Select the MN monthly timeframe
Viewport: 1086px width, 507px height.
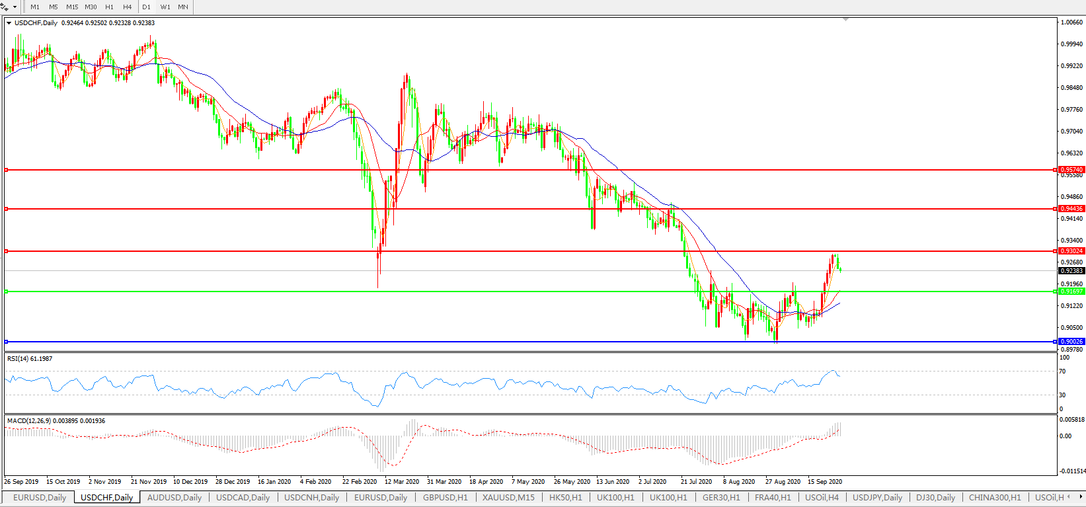(x=183, y=7)
